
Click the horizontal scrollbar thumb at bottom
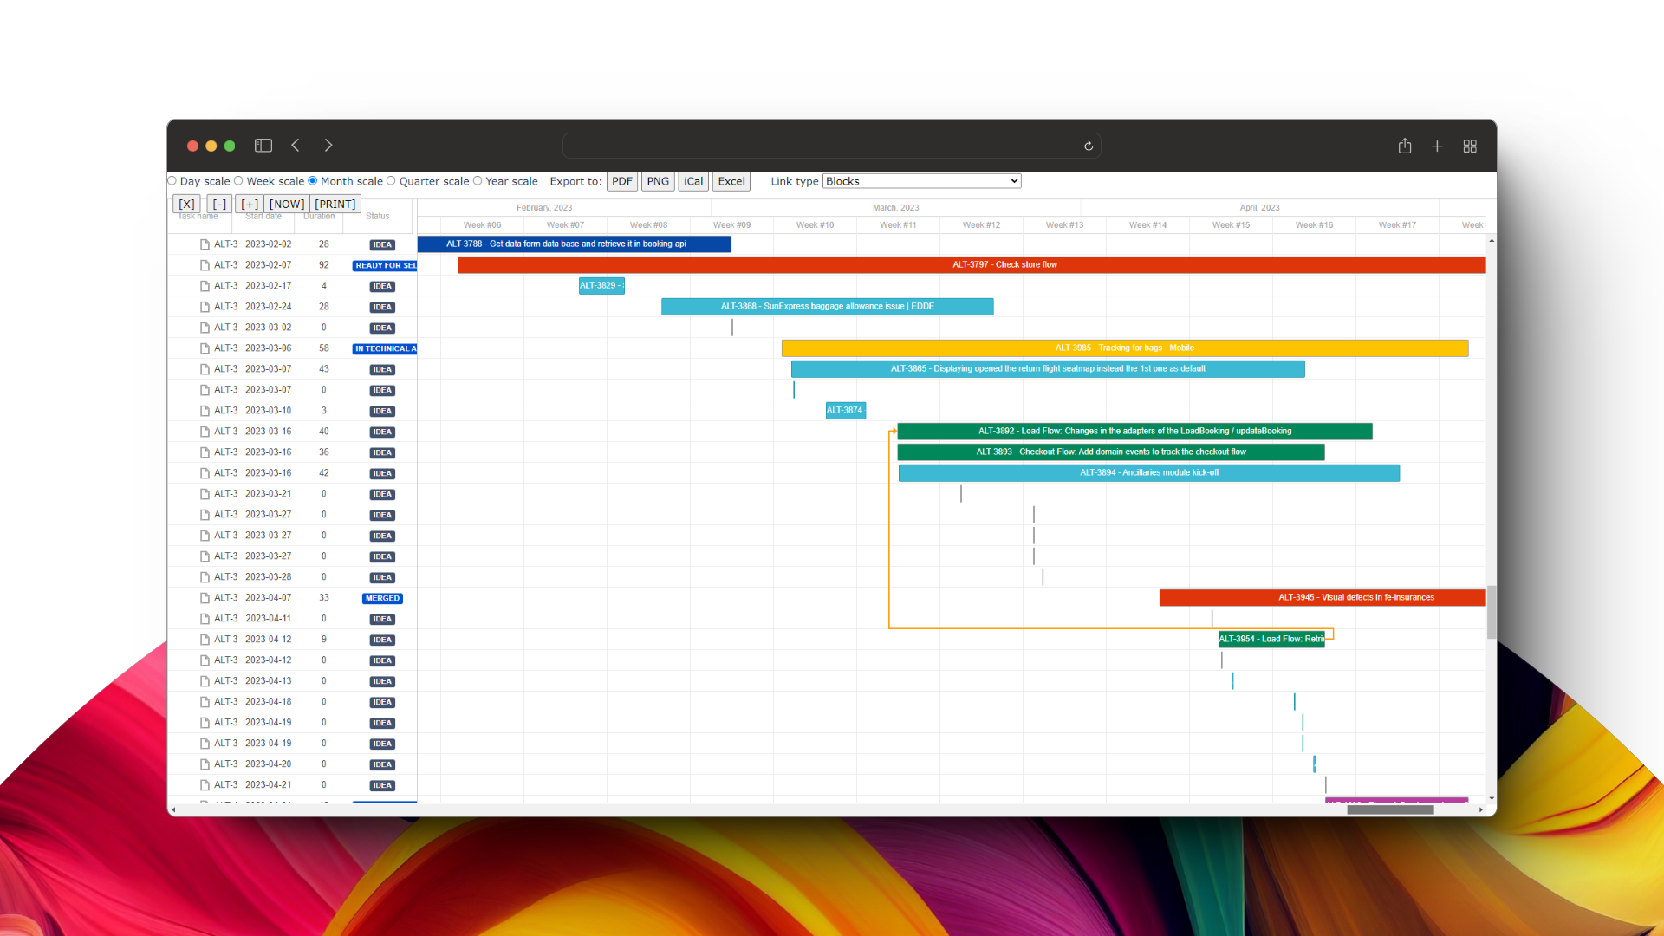click(x=1390, y=809)
